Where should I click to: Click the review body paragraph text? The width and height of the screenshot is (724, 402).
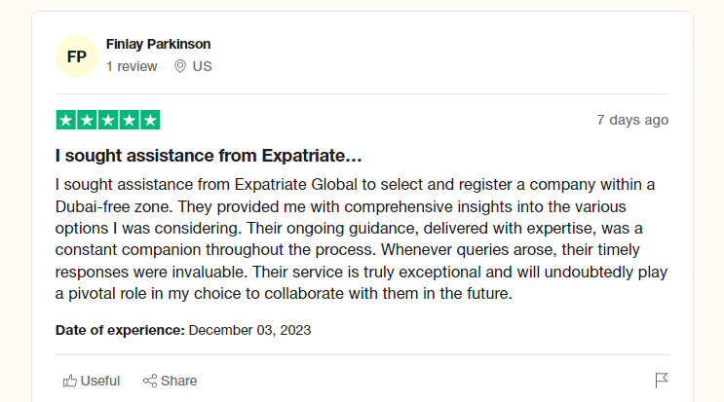(x=362, y=238)
